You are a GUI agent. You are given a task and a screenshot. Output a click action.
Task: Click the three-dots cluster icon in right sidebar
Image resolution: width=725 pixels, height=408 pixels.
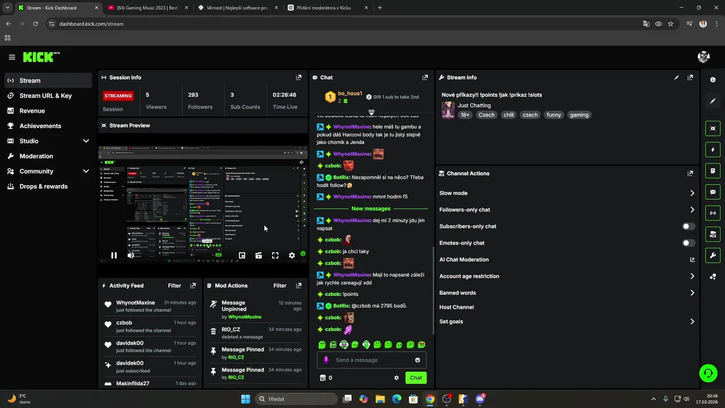(713, 277)
